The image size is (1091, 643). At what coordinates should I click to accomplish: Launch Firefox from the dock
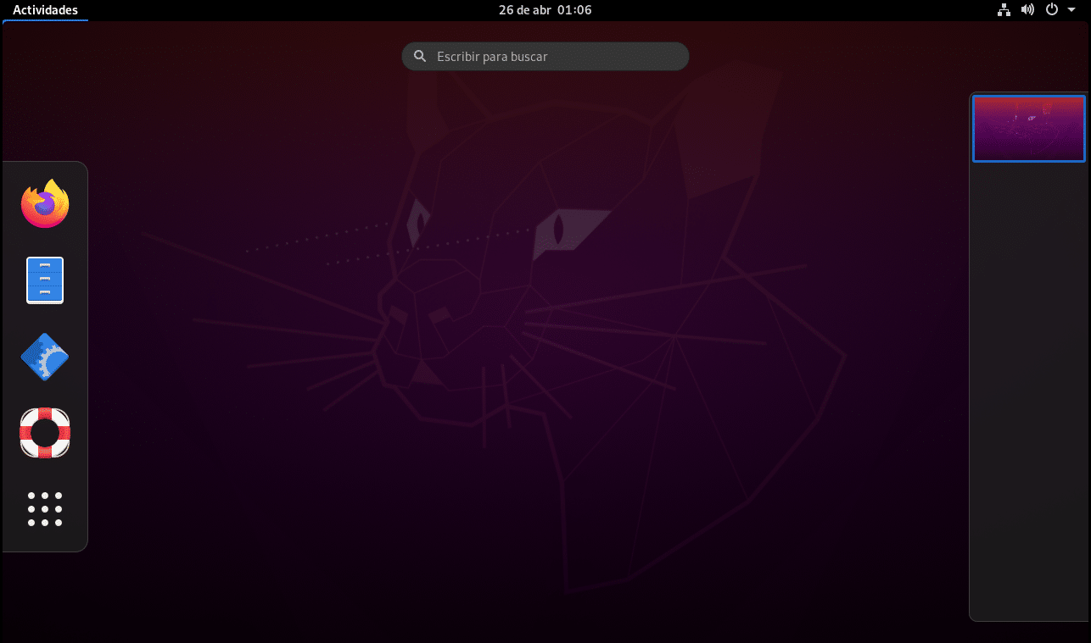point(44,203)
